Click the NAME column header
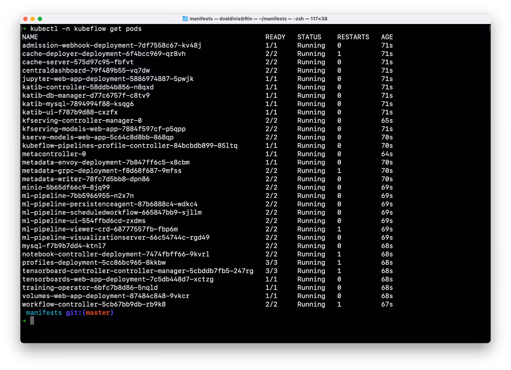Image resolution: width=511 pixels, height=370 pixels. (30, 37)
